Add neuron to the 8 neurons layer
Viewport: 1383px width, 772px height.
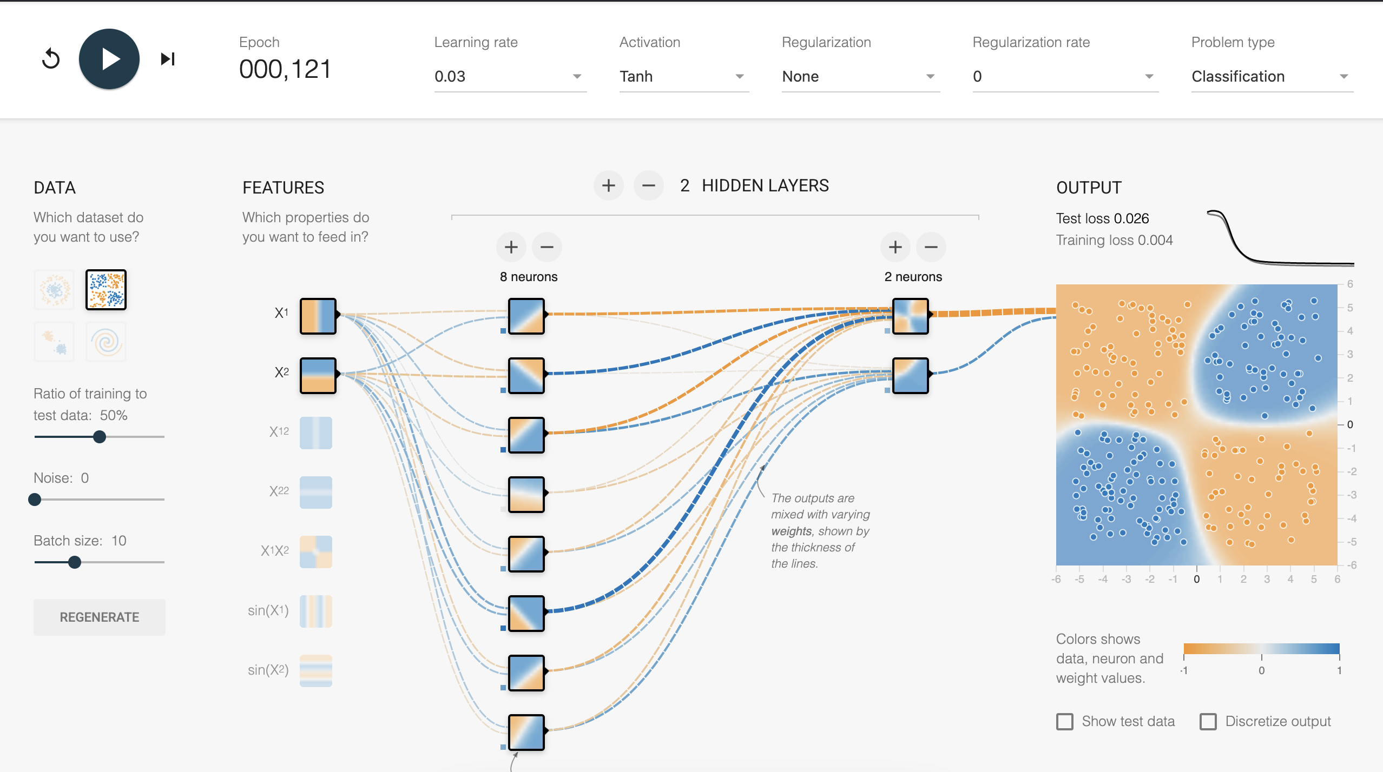[511, 248]
